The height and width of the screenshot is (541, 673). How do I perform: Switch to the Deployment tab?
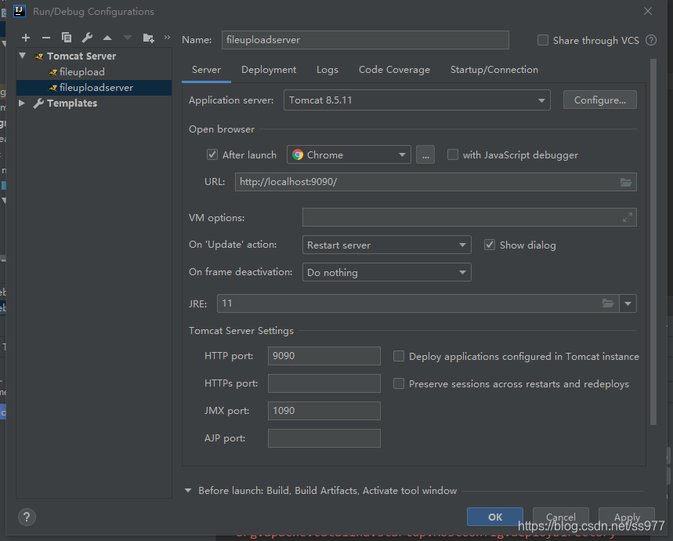[x=269, y=70]
